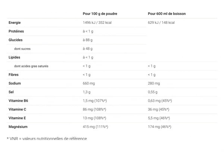This screenshot has width=224, height=152.
Task: Click the '629 kJ / 148 kcal' value
Action: pos(161,22)
